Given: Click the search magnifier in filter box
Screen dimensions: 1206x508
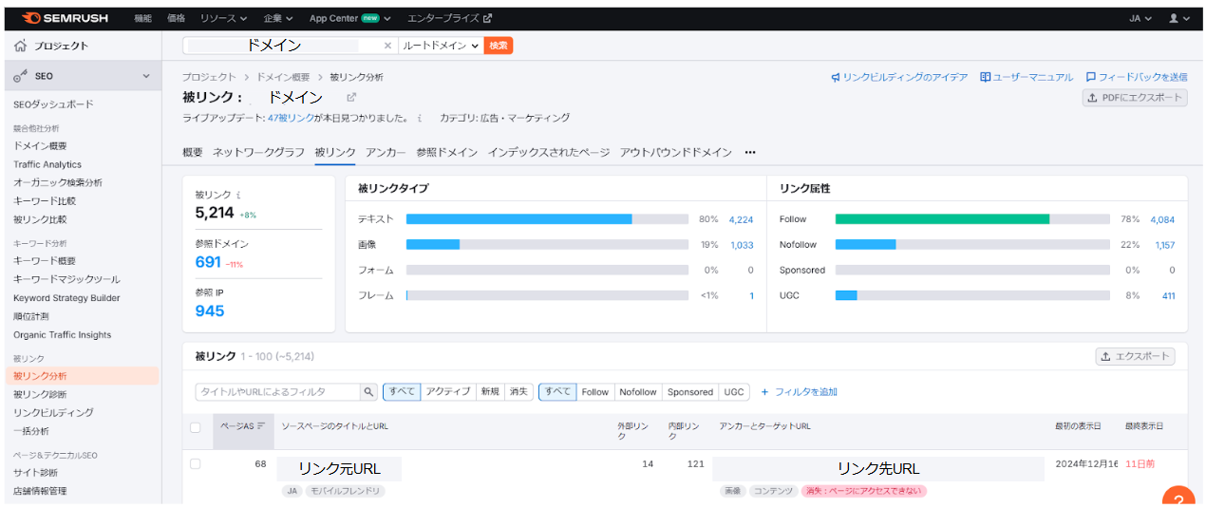Looking at the screenshot, I should pos(368,392).
